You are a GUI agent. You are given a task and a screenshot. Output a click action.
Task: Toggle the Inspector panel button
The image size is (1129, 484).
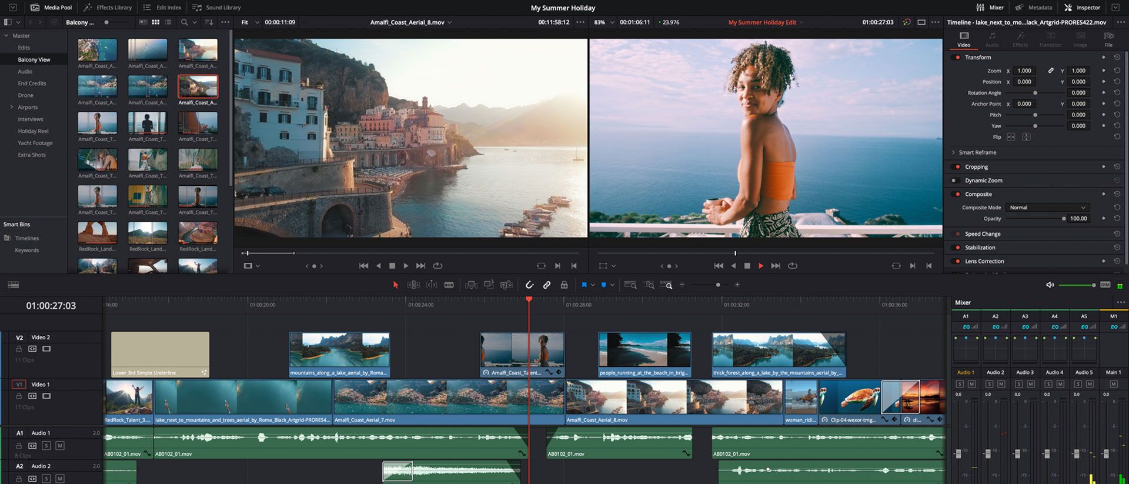click(1082, 8)
